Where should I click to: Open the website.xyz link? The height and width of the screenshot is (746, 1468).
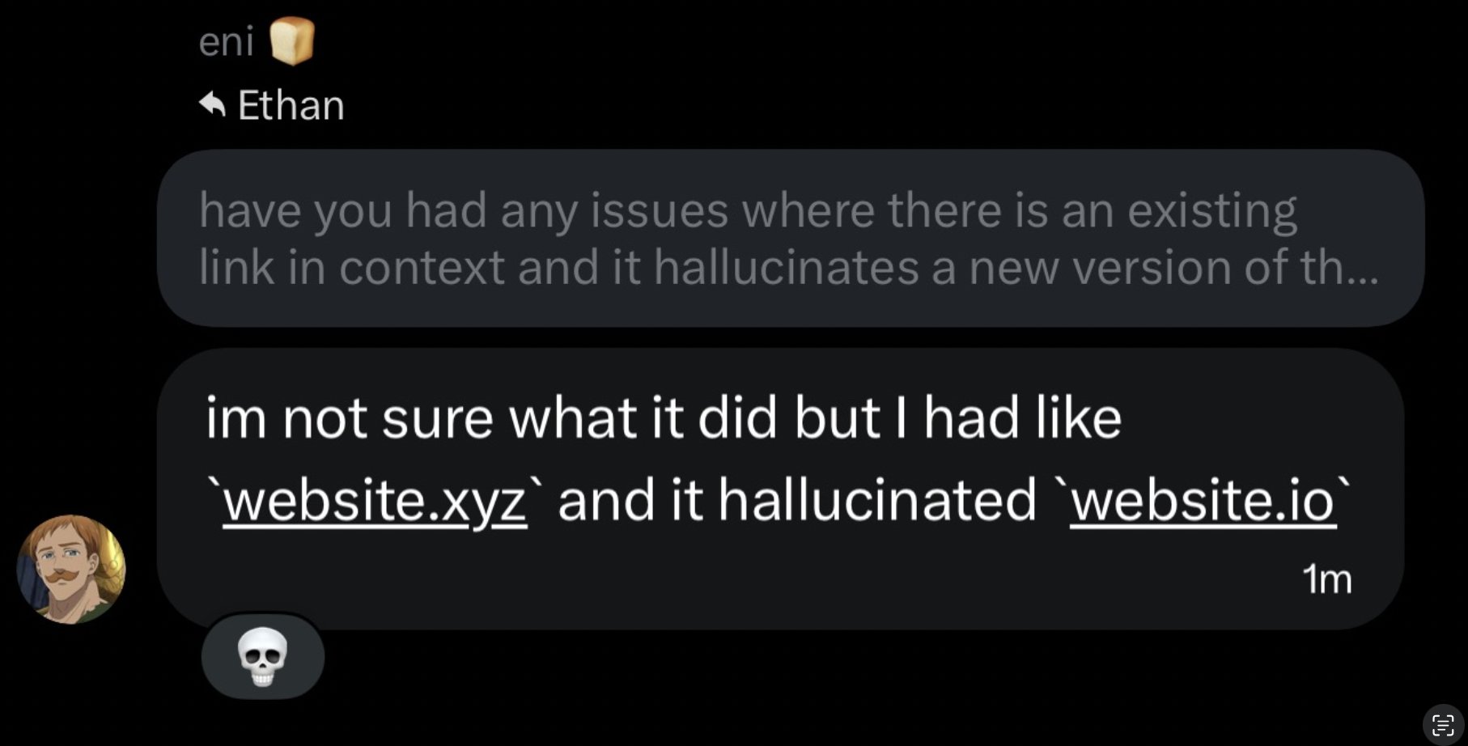(375, 500)
